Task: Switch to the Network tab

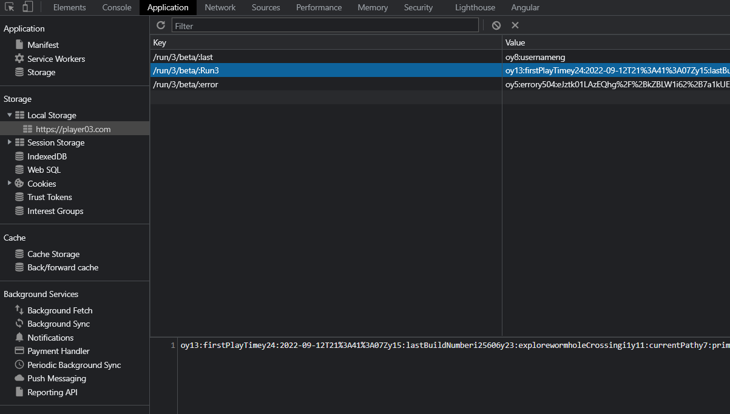Action: point(220,7)
